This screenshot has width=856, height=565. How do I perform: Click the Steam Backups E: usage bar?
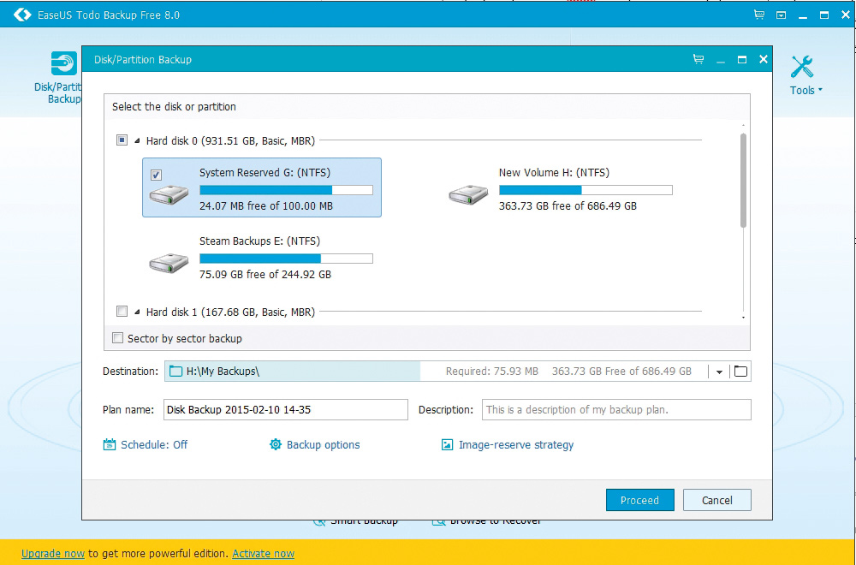(x=286, y=259)
